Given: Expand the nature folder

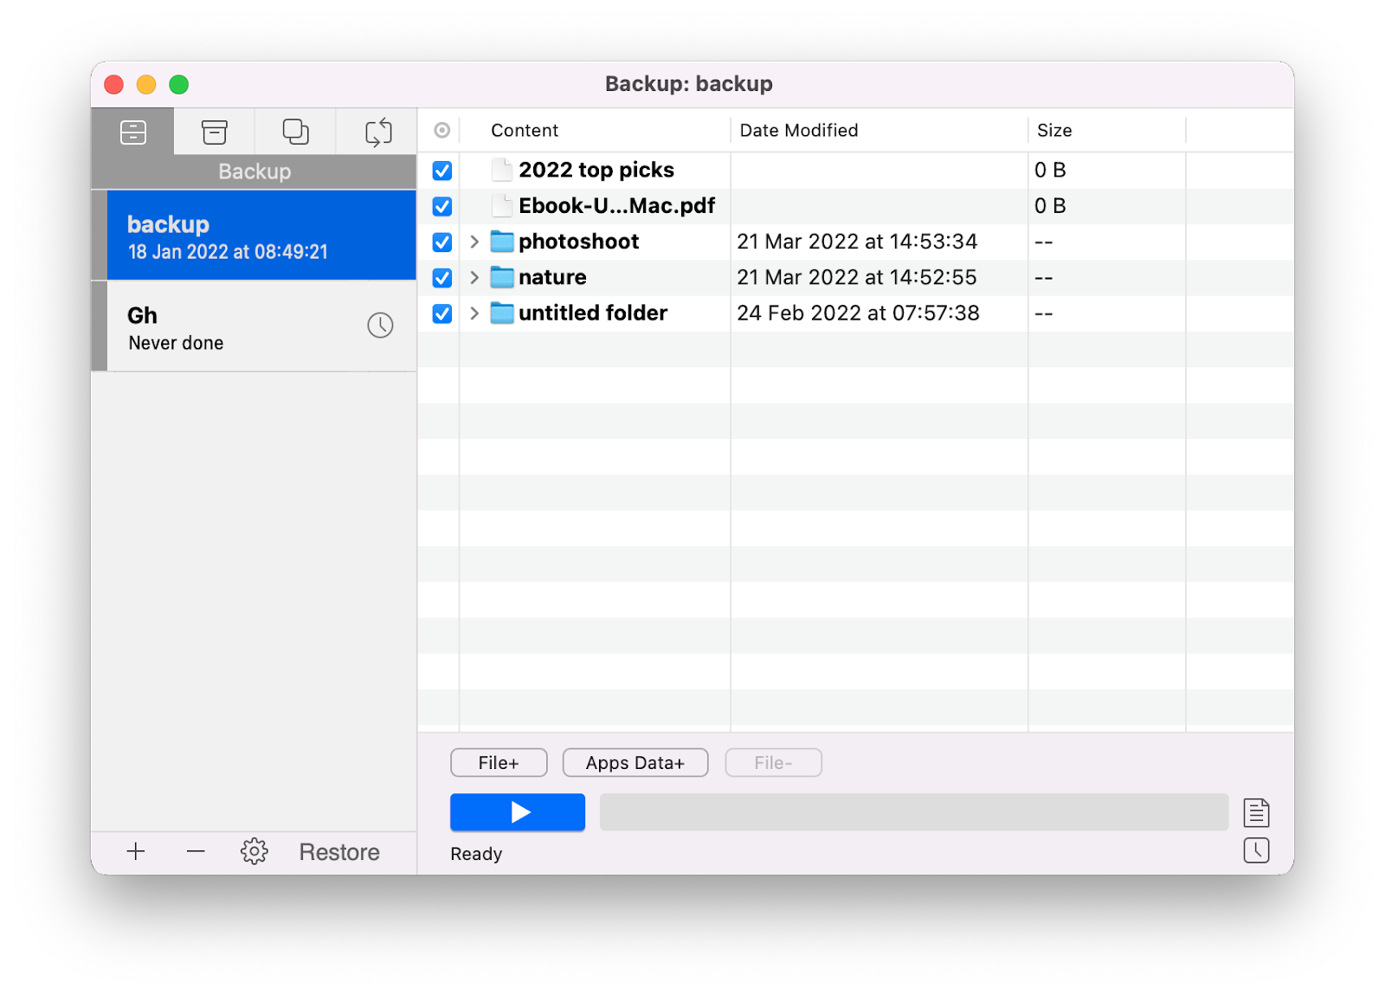Looking at the screenshot, I should click(474, 278).
